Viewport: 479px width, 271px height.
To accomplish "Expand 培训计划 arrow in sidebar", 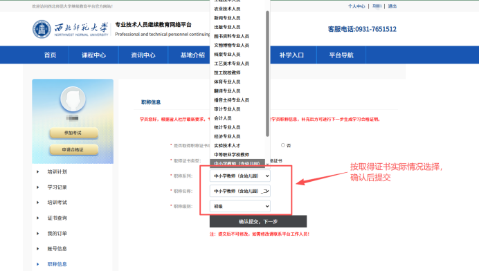I will (x=38, y=172).
